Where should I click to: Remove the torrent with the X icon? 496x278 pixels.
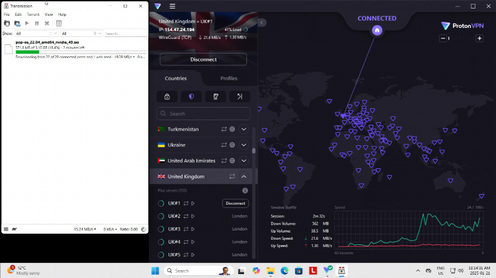pyautogui.click(x=47, y=23)
